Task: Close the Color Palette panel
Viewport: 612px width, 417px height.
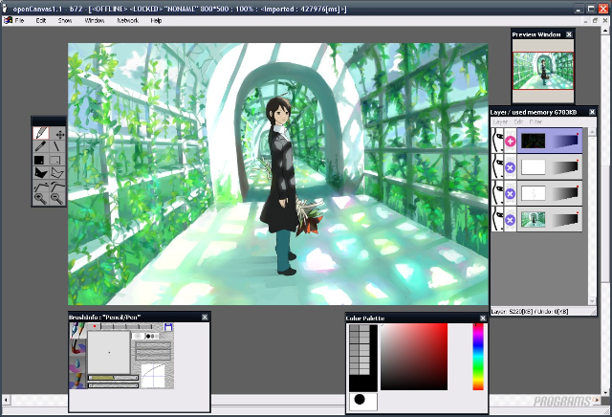Action: pos(482,318)
